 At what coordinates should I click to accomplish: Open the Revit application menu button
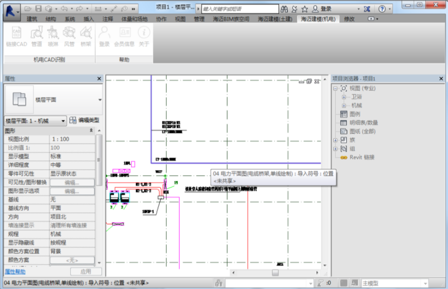[12, 12]
